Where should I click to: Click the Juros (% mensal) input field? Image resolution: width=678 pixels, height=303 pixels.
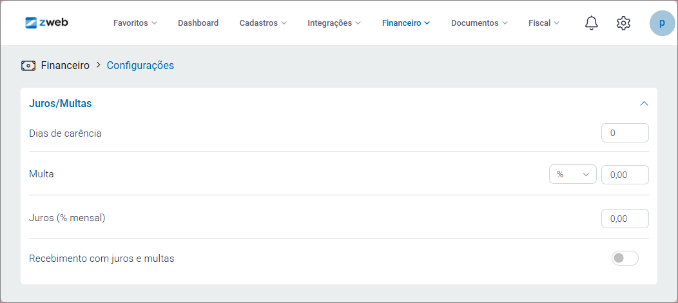pos(625,219)
